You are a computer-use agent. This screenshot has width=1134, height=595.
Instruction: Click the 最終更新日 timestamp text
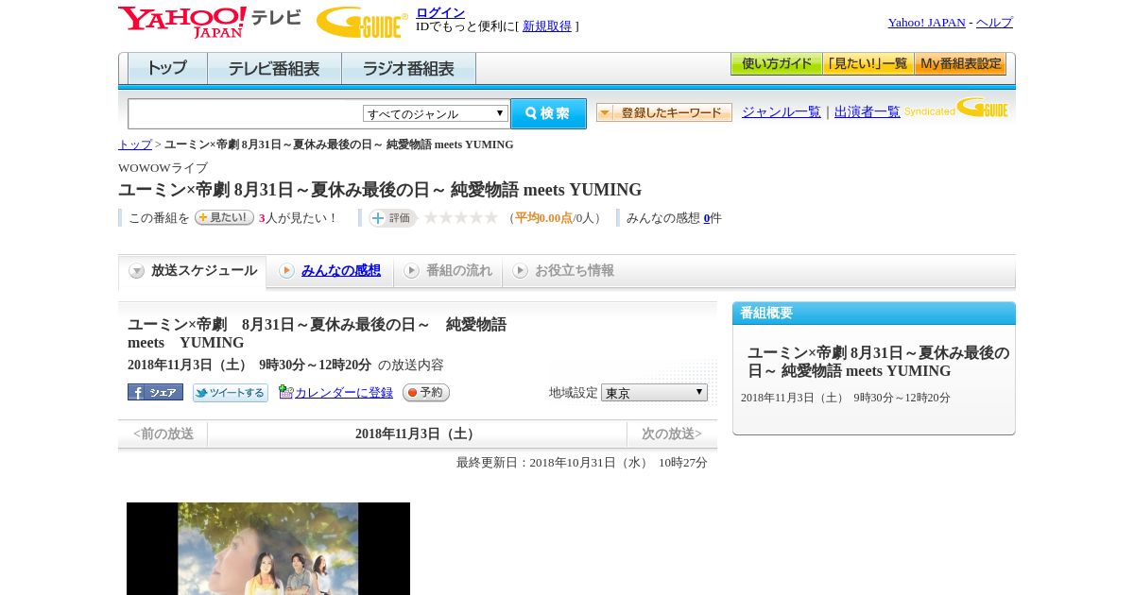tap(582, 463)
